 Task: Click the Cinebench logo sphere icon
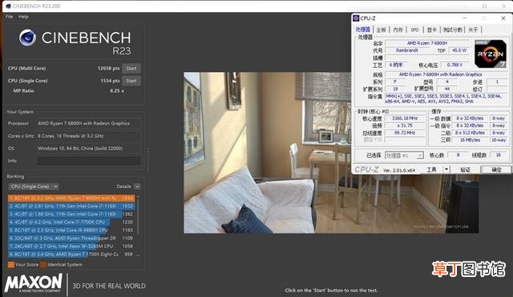pyautogui.click(x=27, y=38)
